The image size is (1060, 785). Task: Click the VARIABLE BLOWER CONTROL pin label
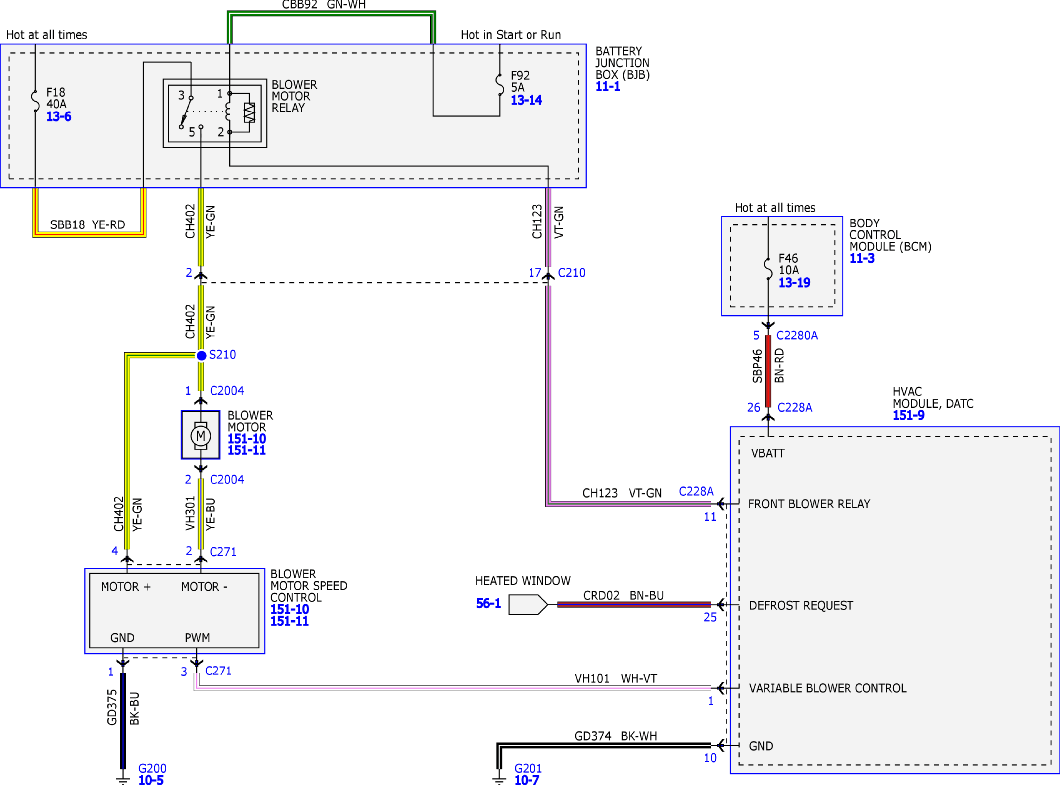click(828, 688)
